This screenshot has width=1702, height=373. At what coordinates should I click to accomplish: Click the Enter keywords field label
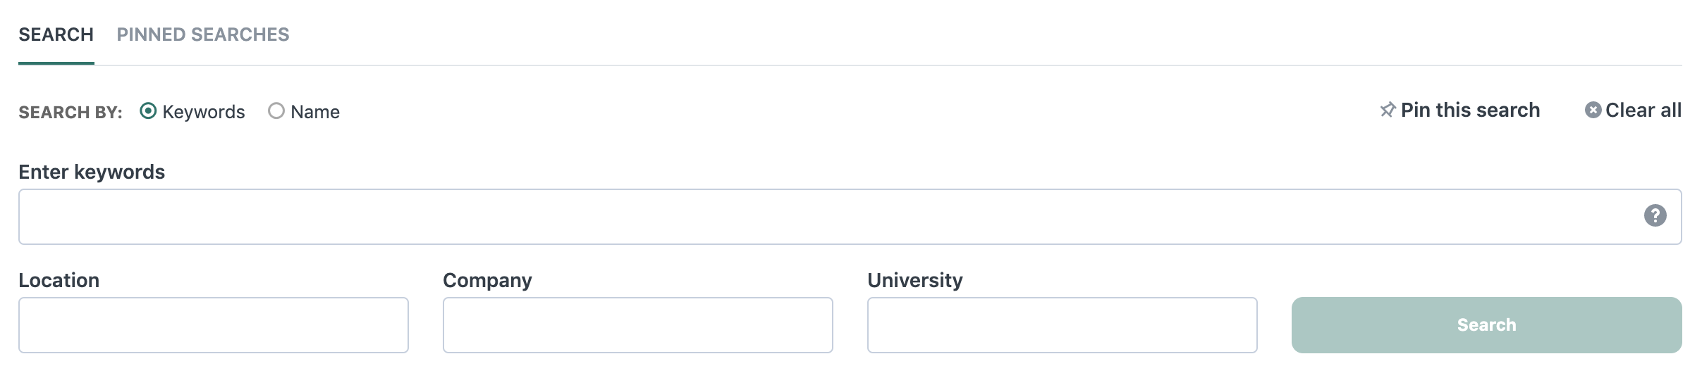(x=92, y=172)
